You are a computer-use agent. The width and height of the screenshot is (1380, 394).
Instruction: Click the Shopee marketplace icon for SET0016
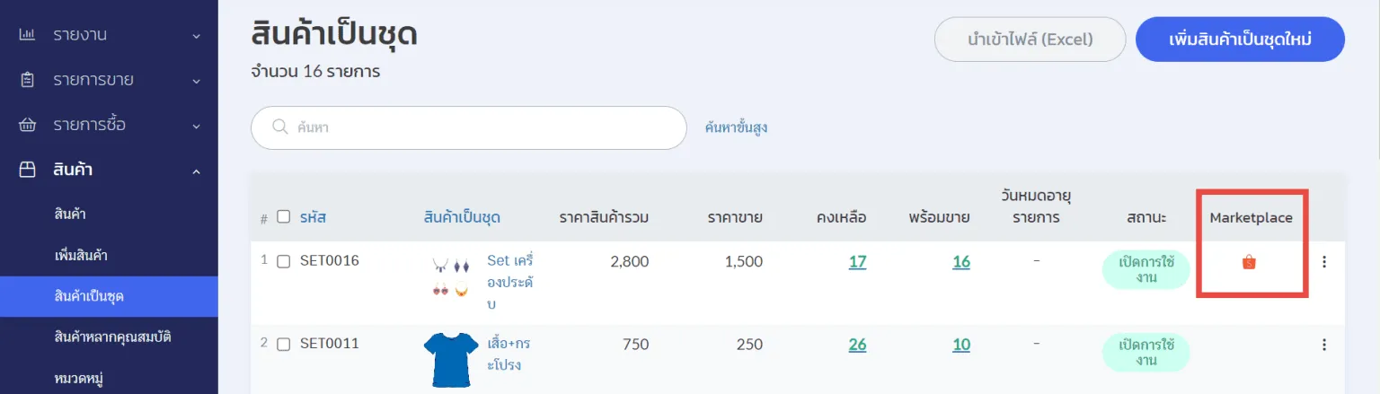[x=1249, y=262]
